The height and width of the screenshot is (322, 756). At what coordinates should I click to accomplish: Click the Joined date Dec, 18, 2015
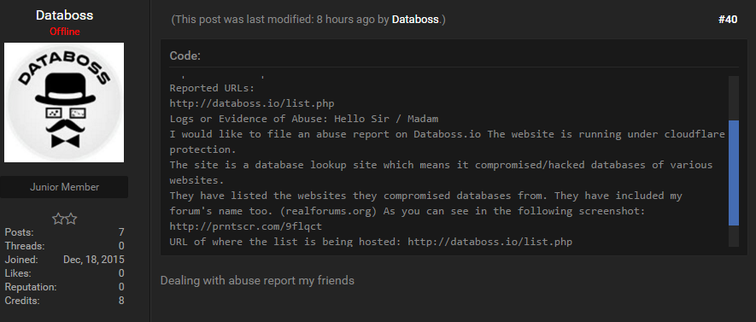tap(93, 260)
